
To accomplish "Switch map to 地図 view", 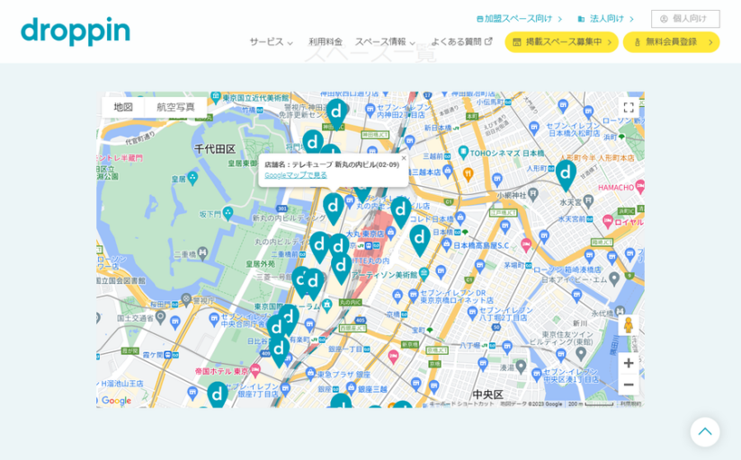I will (x=123, y=107).
